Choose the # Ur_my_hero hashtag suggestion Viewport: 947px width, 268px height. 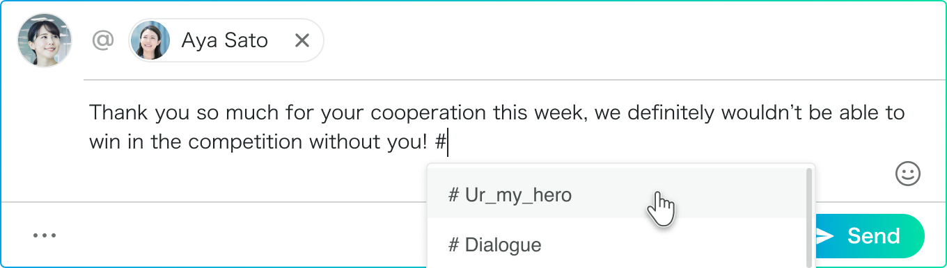click(617, 195)
